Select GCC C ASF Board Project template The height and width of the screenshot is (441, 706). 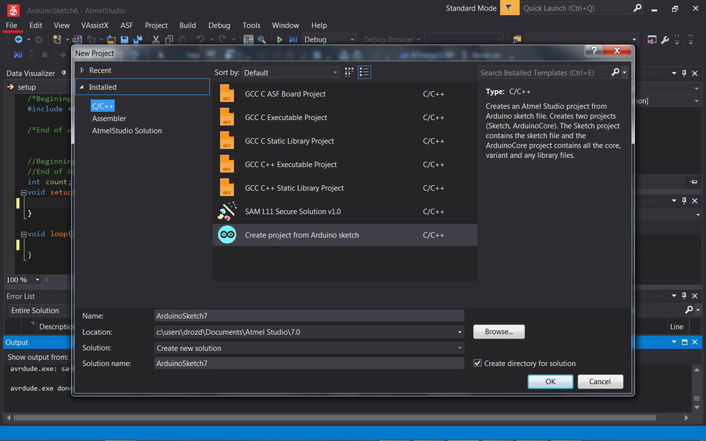pyautogui.click(x=345, y=94)
